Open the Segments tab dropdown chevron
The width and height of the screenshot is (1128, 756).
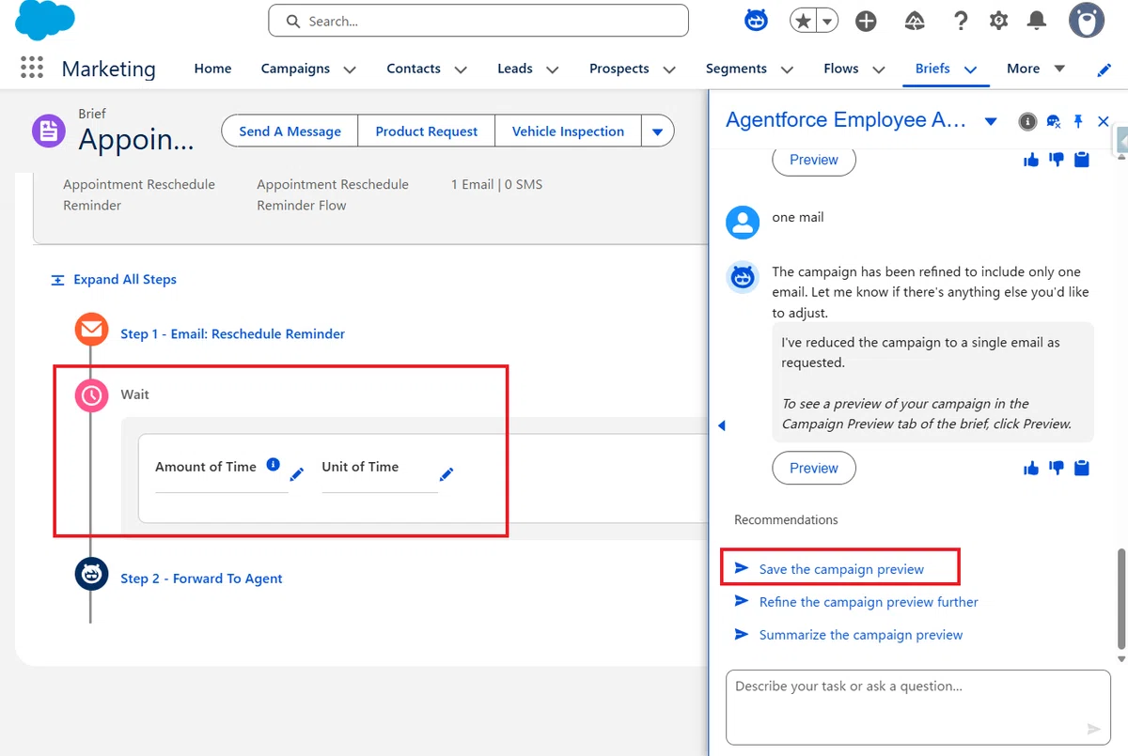pyautogui.click(x=787, y=69)
